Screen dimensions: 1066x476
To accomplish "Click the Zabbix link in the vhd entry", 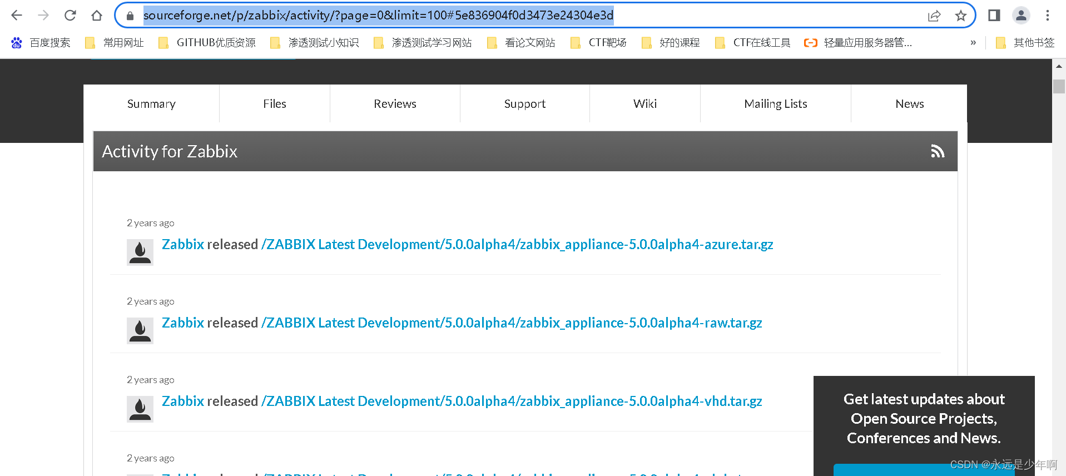I will (183, 401).
